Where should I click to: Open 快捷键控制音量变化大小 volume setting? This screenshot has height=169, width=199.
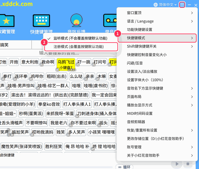point(157,55)
